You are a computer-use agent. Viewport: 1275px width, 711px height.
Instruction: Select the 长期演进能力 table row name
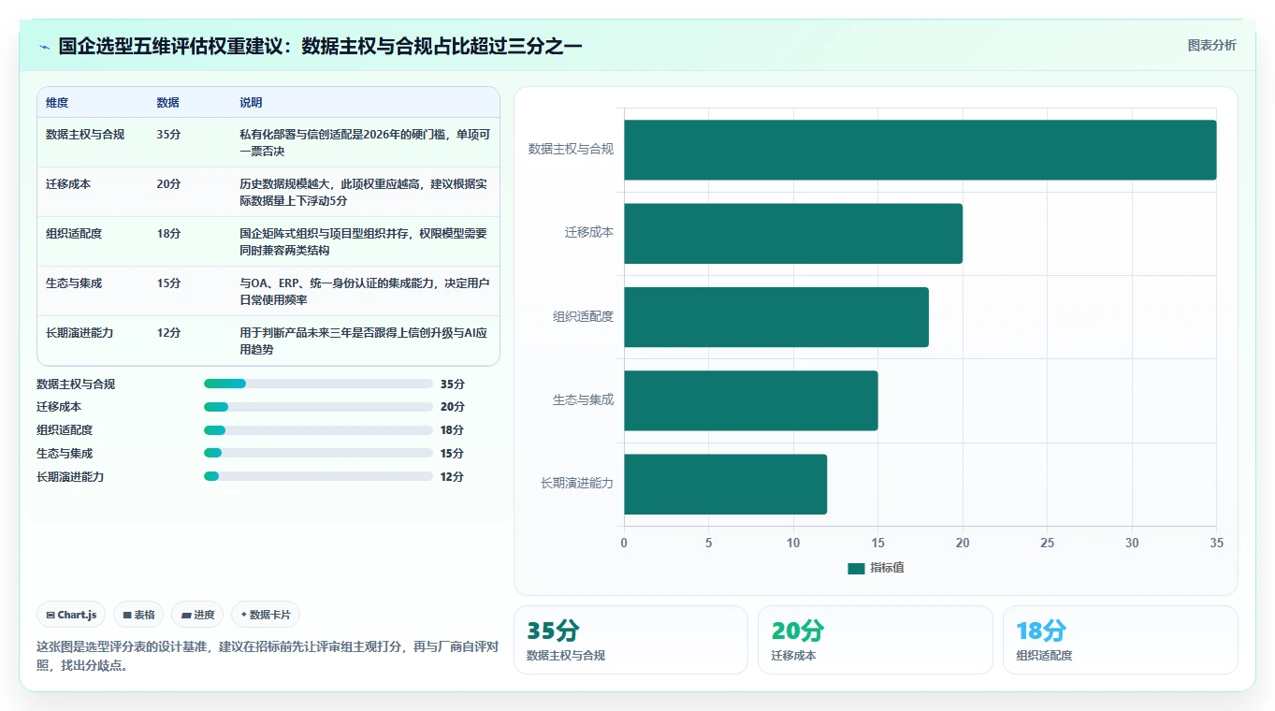80,333
